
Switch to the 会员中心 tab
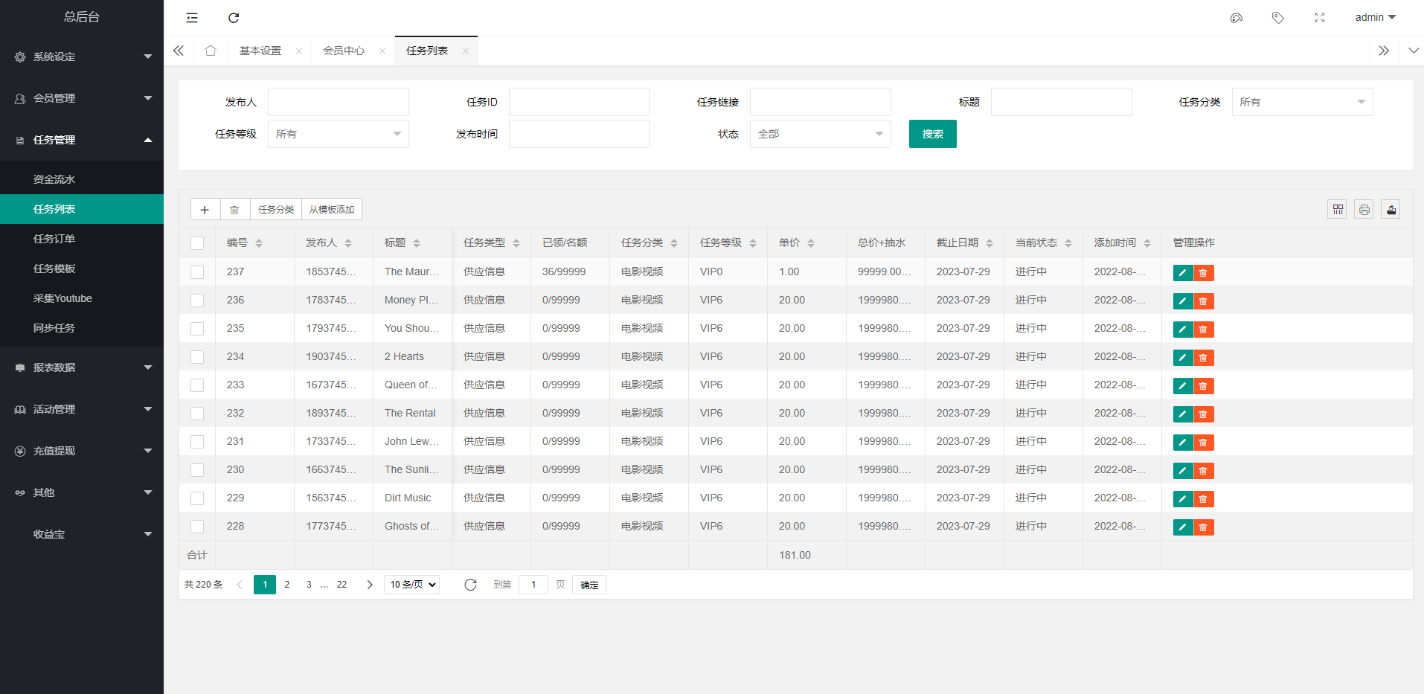coord(344,51)
